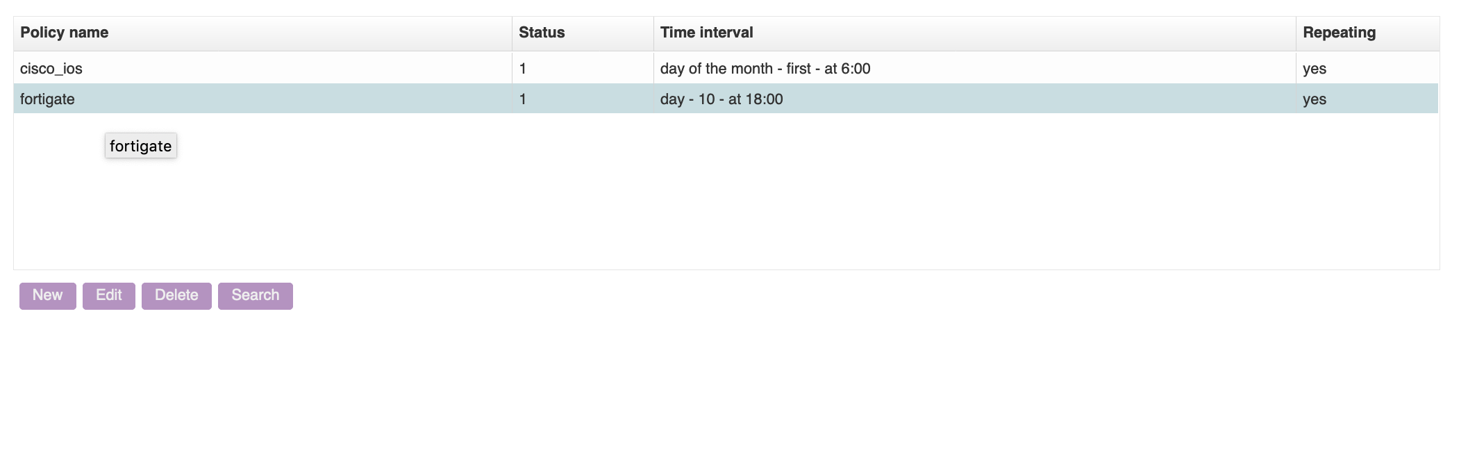The height and width of the screenshot is (457, 1468).
Task: Click the Edit button
Action: (108, 295)
